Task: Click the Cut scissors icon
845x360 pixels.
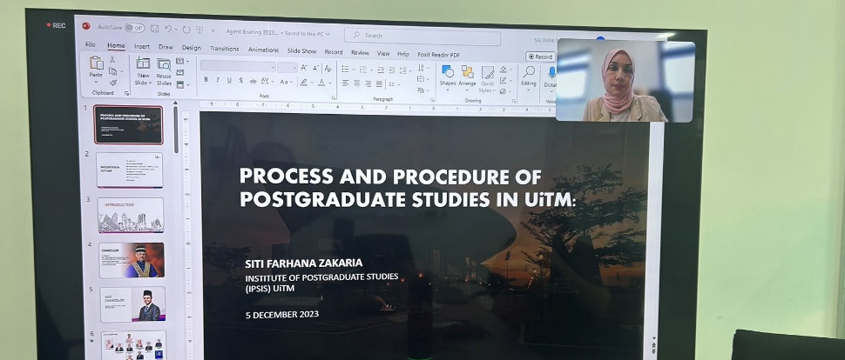Action: tap(112, 60)
